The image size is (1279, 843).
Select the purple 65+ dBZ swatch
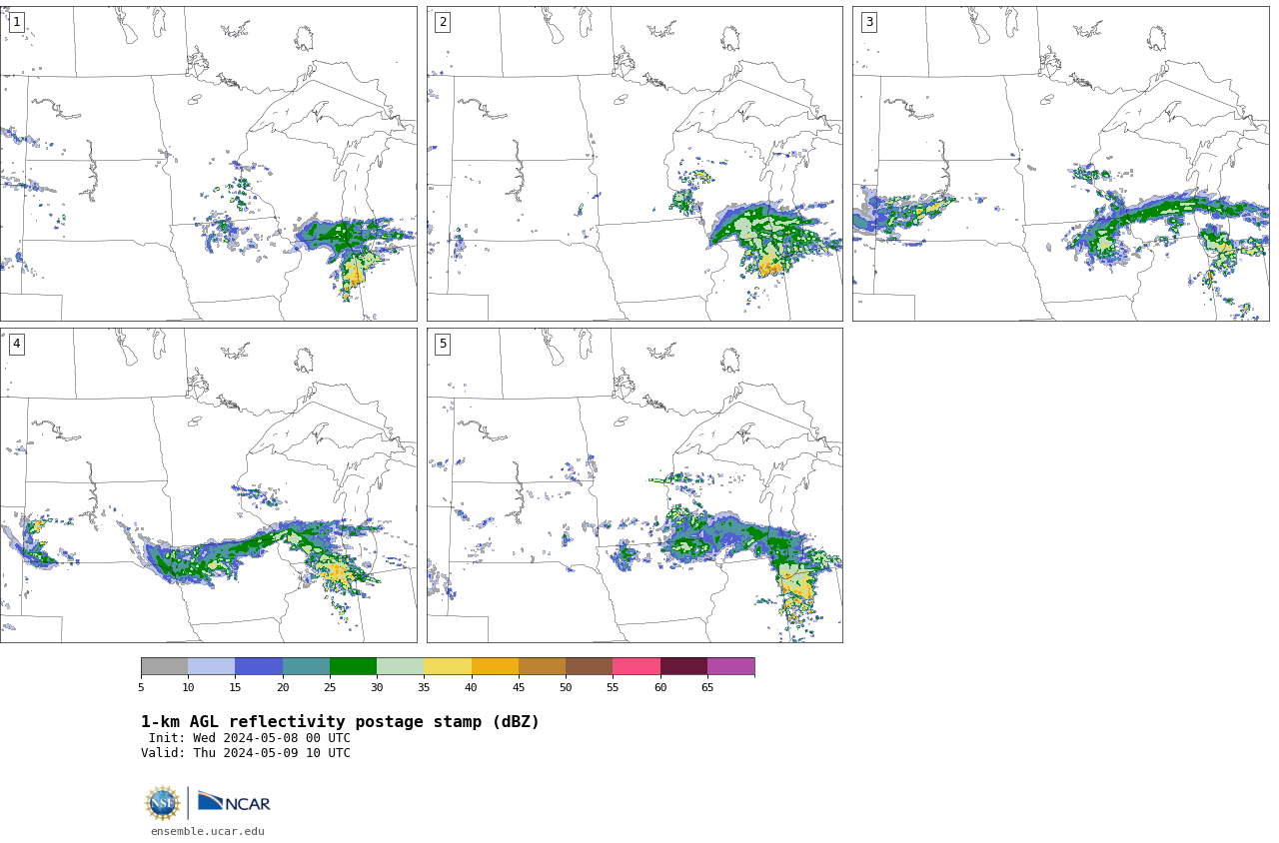[x=730, y=666]
